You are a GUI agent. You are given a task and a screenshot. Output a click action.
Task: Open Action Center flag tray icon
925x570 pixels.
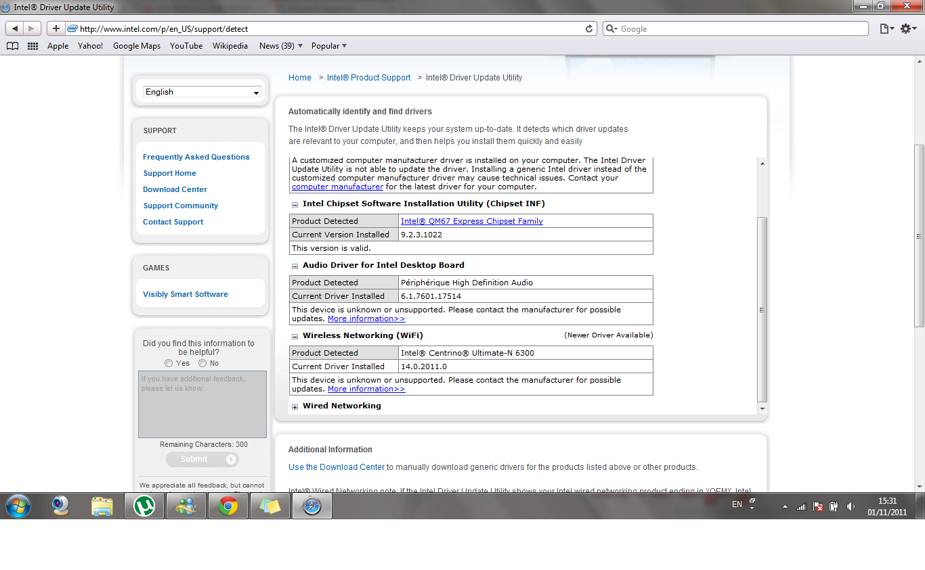click(818, 506)
